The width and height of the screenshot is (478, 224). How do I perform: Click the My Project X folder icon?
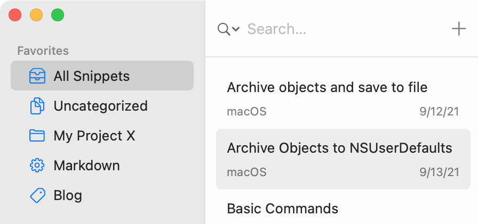(x=37, y=136)
